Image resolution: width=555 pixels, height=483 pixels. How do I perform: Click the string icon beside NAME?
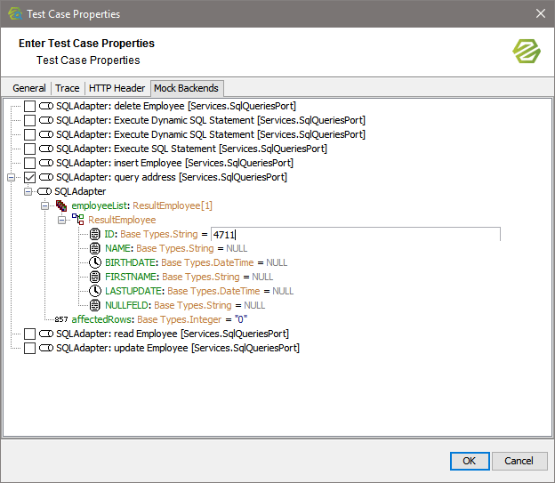95,248
